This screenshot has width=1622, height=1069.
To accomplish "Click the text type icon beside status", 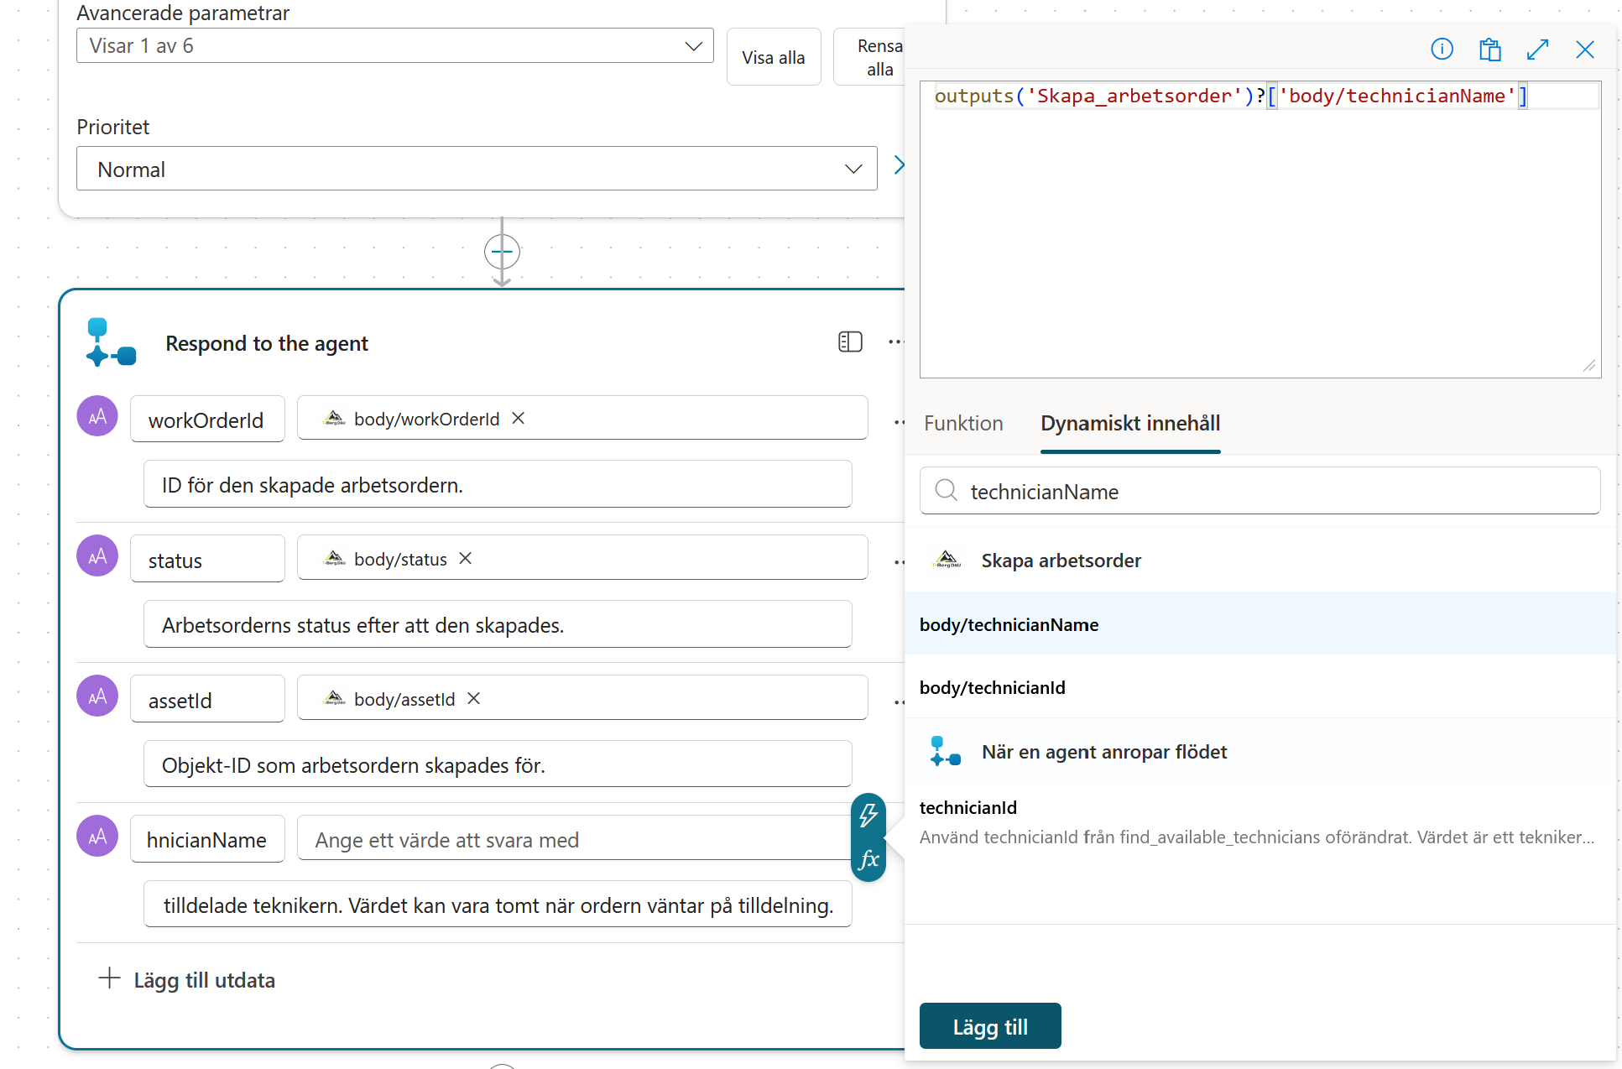I will click(97, 555).
